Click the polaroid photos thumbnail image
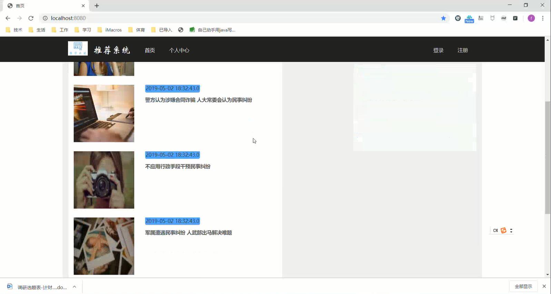Viewport: 551px width, 294px height. click(104, 246)
